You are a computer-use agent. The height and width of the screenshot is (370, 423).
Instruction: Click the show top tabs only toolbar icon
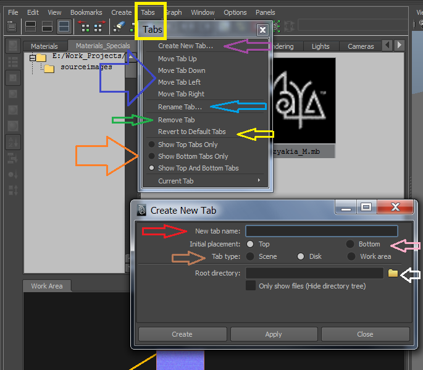point(30,27)
